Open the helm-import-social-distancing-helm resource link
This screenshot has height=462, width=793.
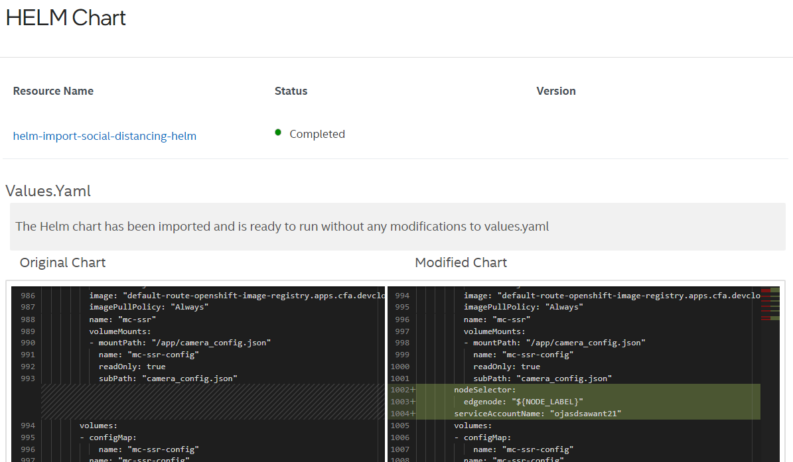105,137
